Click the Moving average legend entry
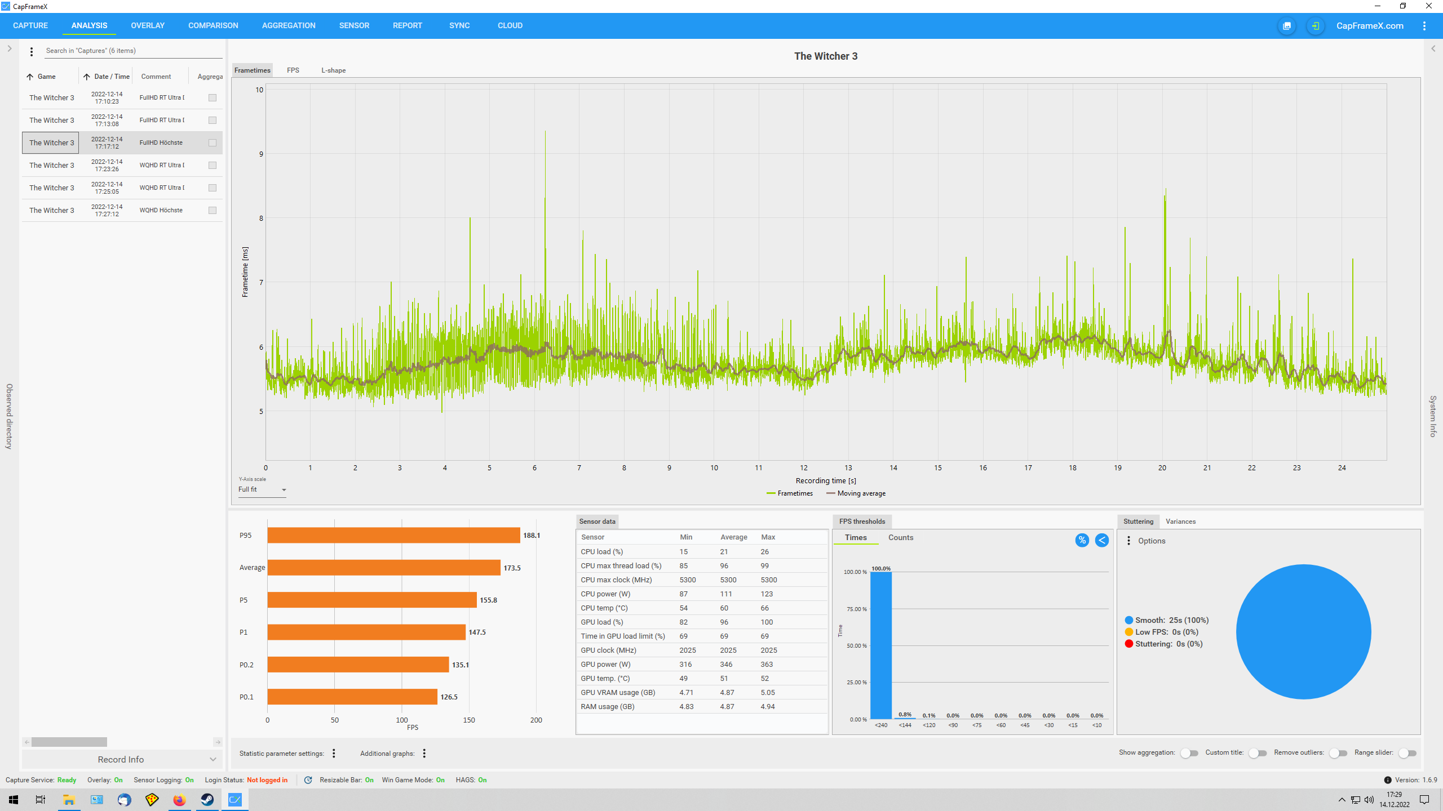 click(x=856, y=493)
